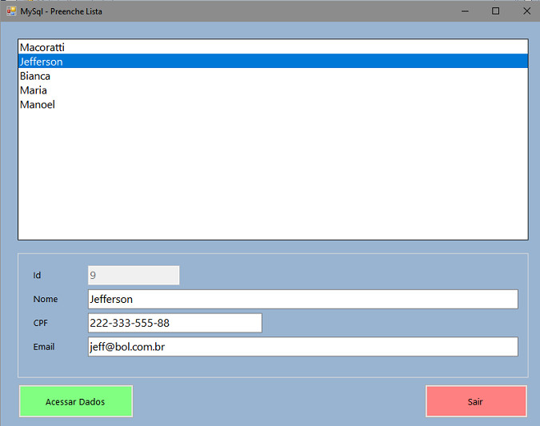Select the highlighted Jefferson list row
540x426 pixels.
[273, 62]
